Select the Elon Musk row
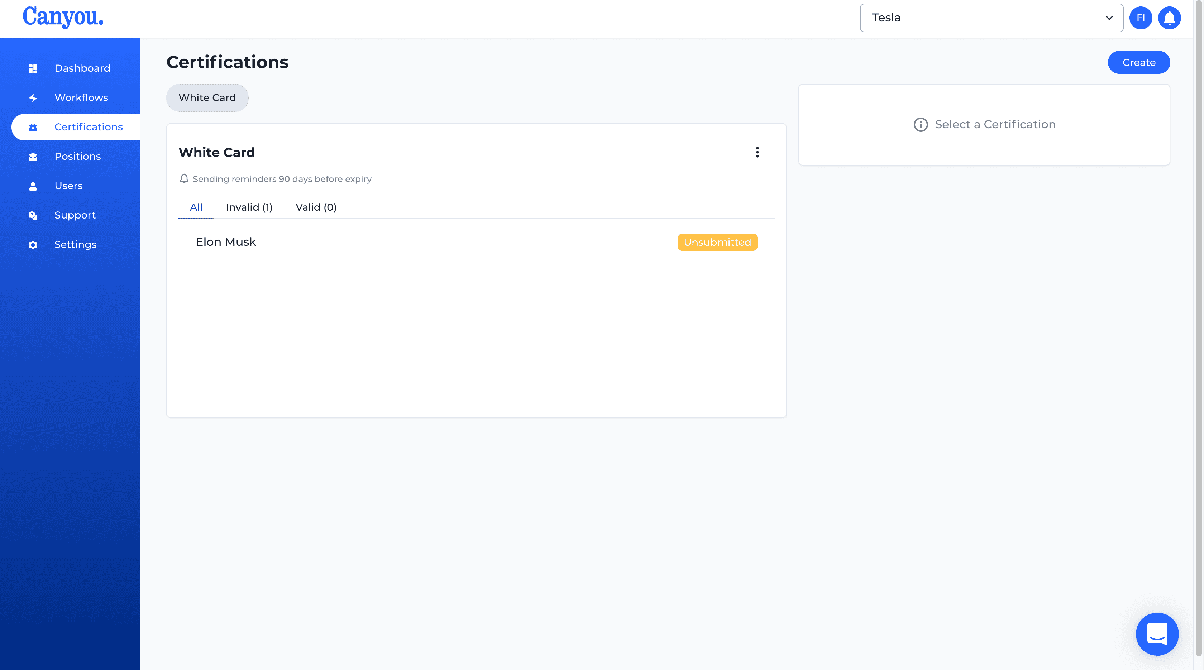1204x670 pixels. coord(476,242)
